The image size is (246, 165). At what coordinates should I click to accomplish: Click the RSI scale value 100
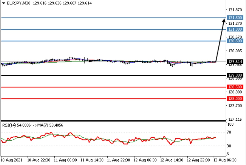(x=231, y=124)
